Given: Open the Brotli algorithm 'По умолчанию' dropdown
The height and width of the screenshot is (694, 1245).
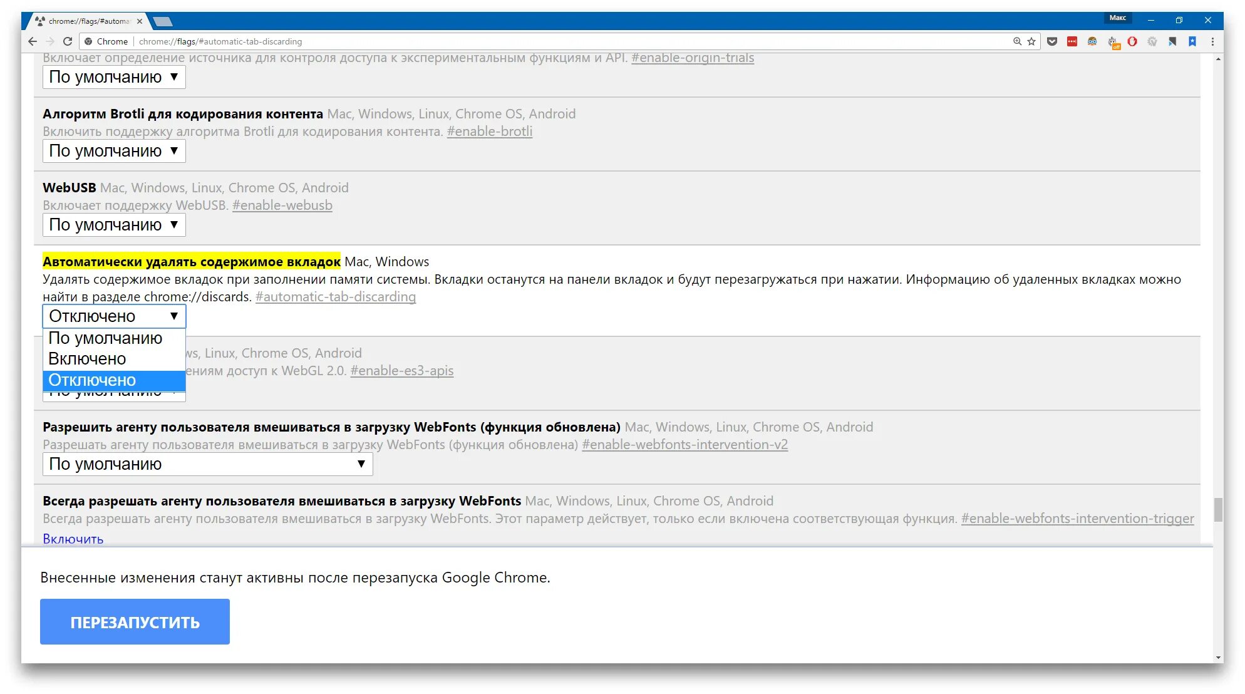Looking at the screenshot, I should (114, 151).
